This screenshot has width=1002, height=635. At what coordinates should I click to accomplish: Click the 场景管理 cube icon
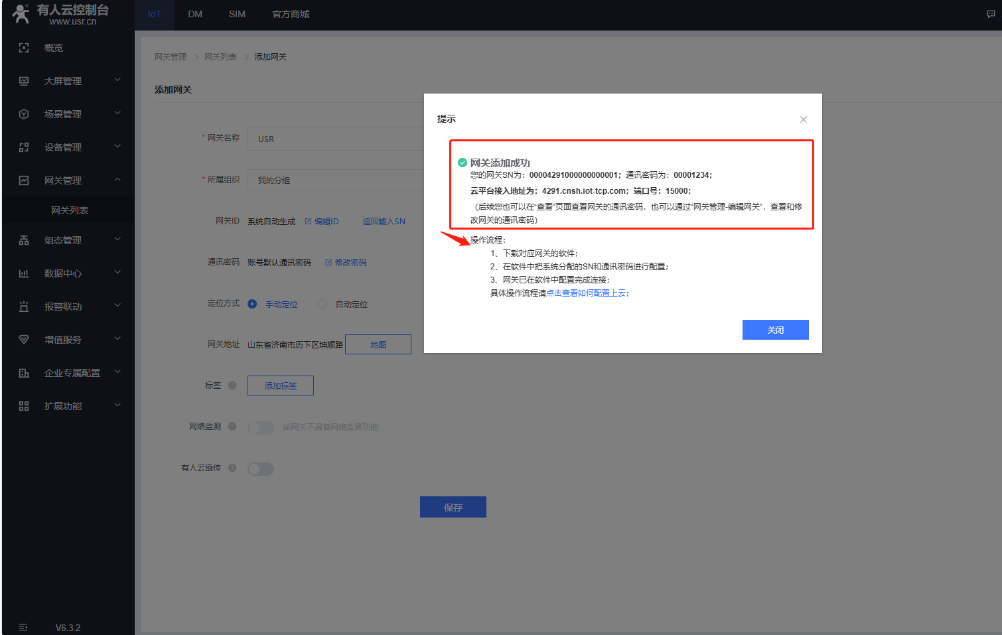click(24, 114)
